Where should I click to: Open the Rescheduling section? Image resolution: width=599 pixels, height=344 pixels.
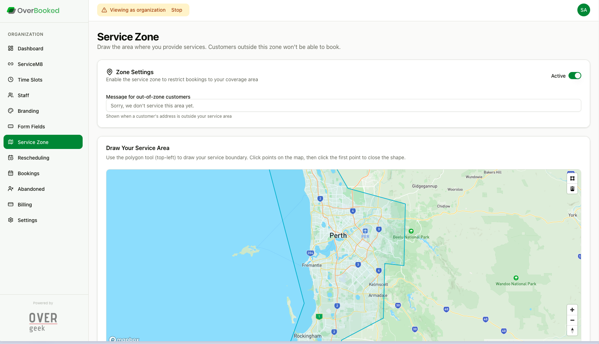point(33,158)
